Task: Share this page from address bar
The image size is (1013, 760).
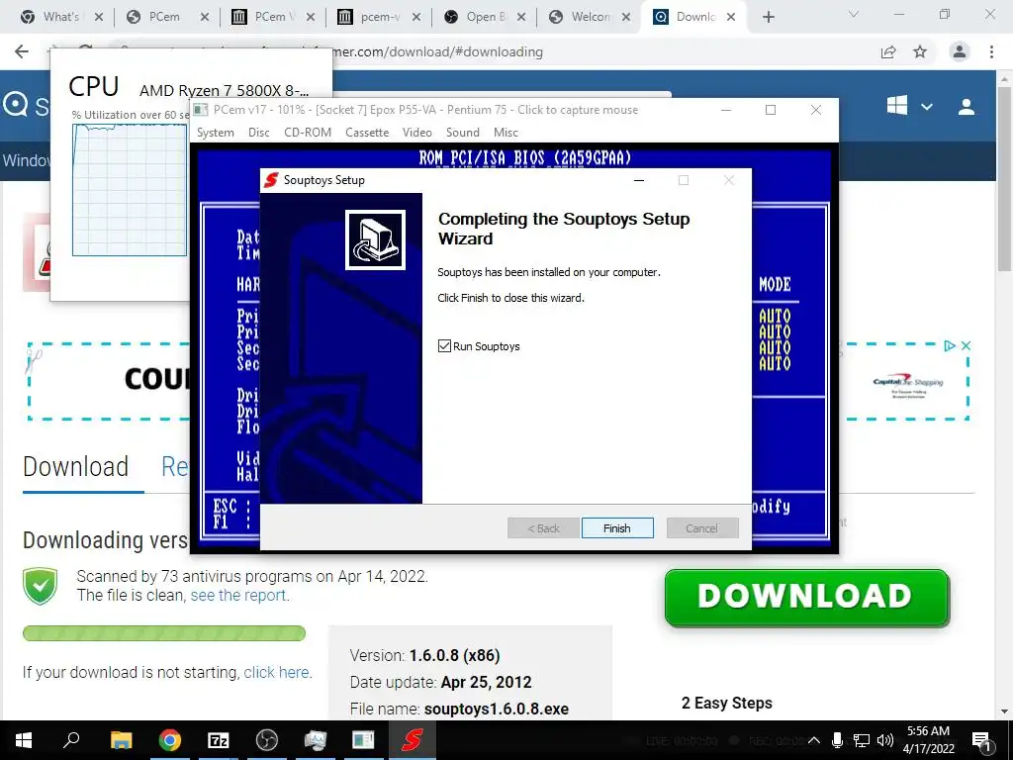Action: coord(888,52)
